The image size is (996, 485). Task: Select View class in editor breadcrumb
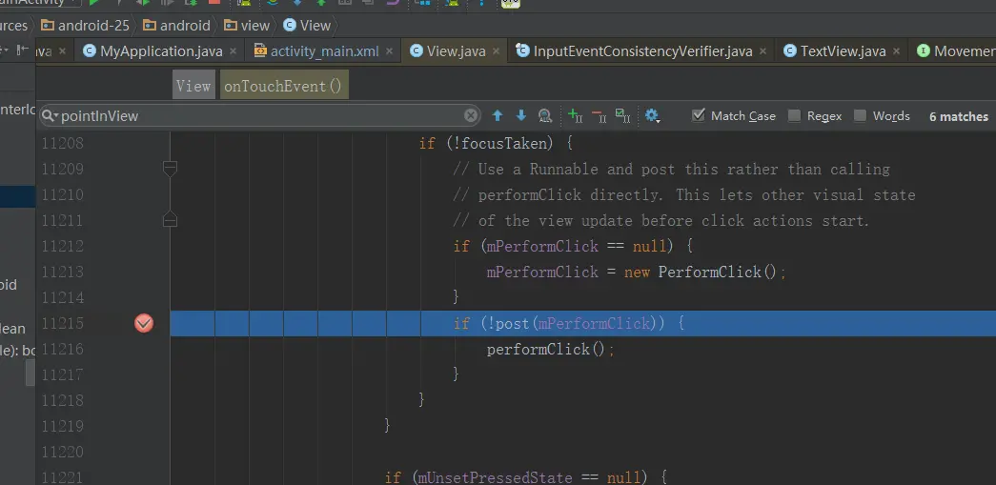pyautogui.click(x=193, y=86)
